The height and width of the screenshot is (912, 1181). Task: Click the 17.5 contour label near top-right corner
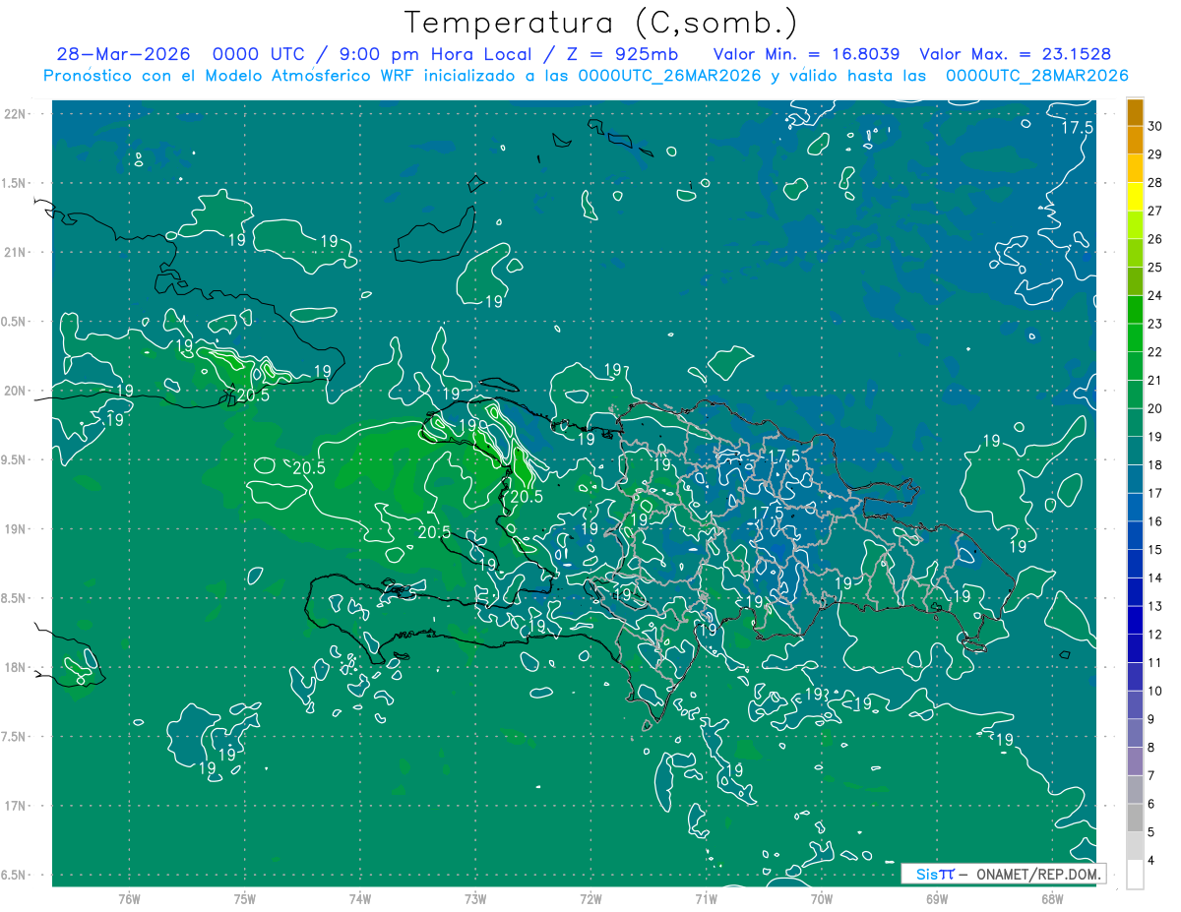tap(1078, 128)
